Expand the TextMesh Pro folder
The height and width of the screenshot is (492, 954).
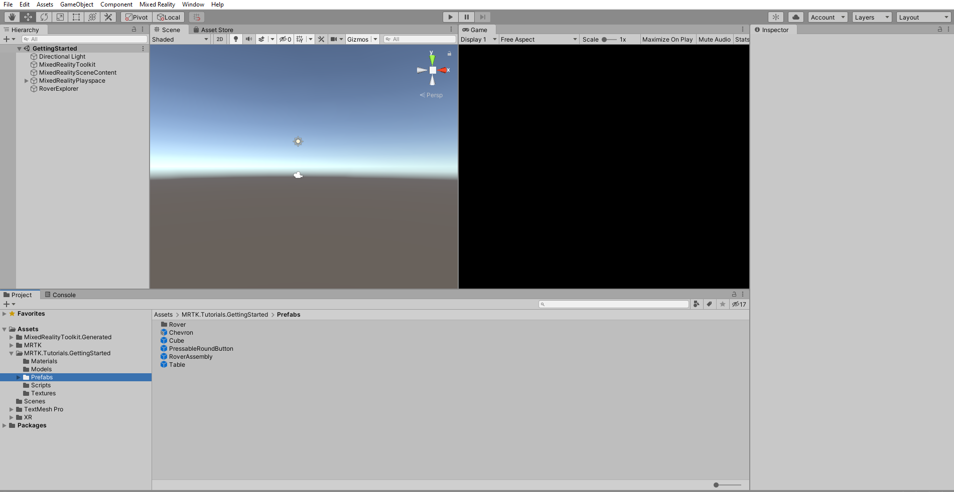[12, 409]
